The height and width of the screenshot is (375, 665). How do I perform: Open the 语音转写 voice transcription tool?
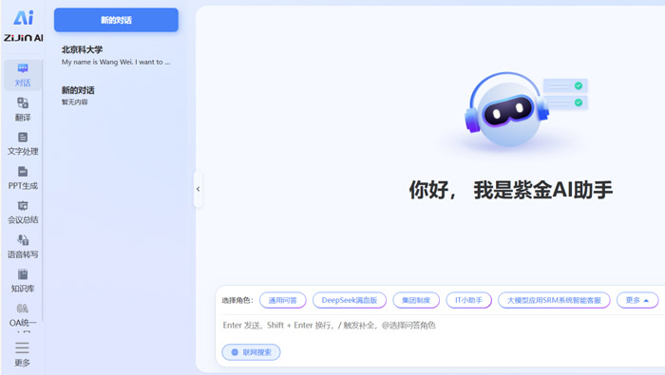(x=23, y=247)
